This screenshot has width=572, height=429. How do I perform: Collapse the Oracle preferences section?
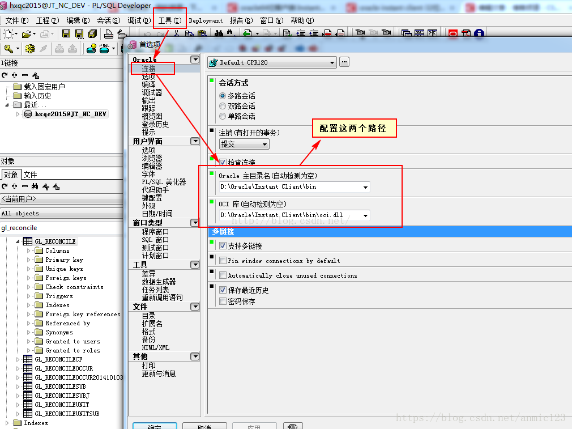[x=195, y=60]
